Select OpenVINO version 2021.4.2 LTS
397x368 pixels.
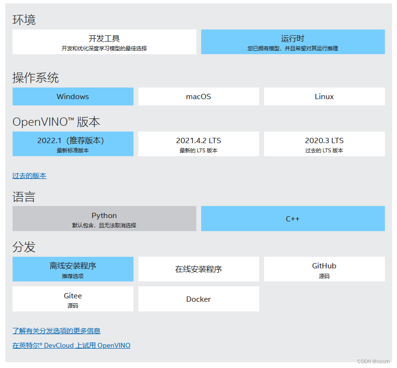[x=199, y=144]
